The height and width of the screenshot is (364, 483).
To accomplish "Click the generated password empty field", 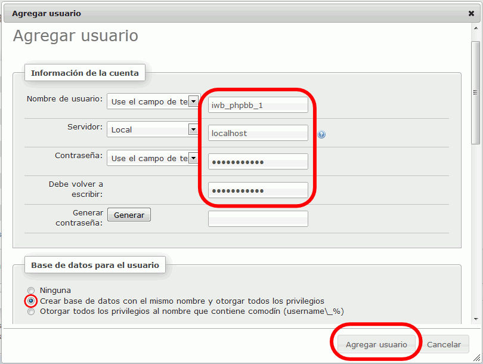I will [x=258, y=218].
